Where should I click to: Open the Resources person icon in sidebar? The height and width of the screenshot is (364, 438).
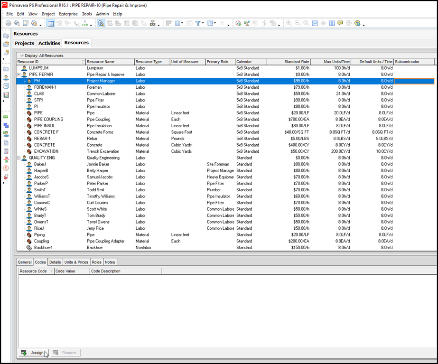(6, 78)
